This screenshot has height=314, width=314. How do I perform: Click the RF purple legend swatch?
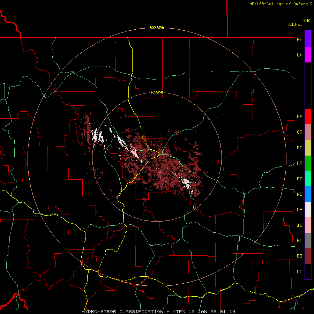tap(308, 39)
